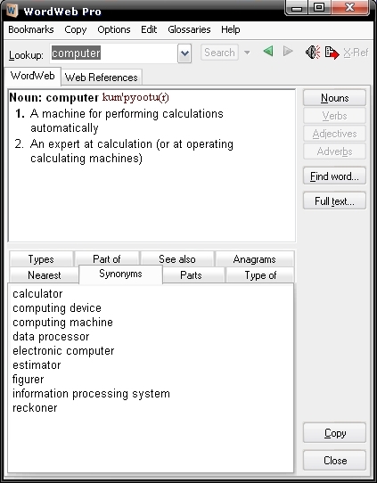Image resolution: width=377 pixels, height=483 pixels.
Task: Open the Glossaries menu
Action: [x=189, y=29]
